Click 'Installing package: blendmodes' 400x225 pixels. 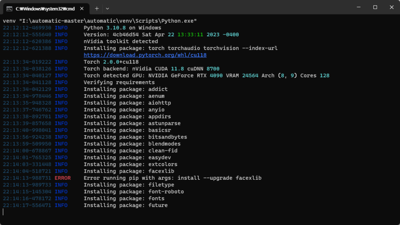click(132, 144)
